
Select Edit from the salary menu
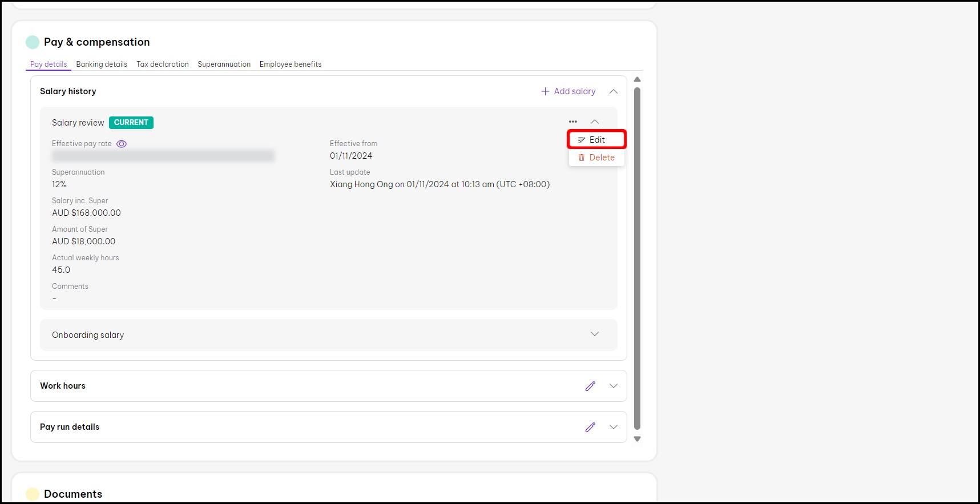click(x=596, y=140)
